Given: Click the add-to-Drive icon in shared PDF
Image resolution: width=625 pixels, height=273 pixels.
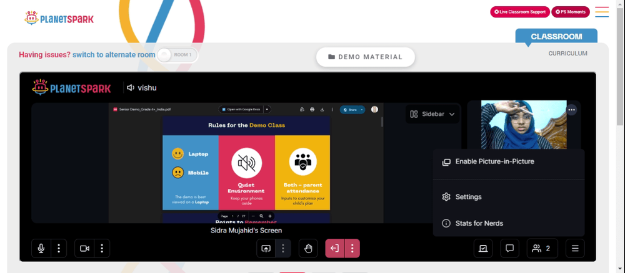Looking at the screenshot, I should [302, 109].
